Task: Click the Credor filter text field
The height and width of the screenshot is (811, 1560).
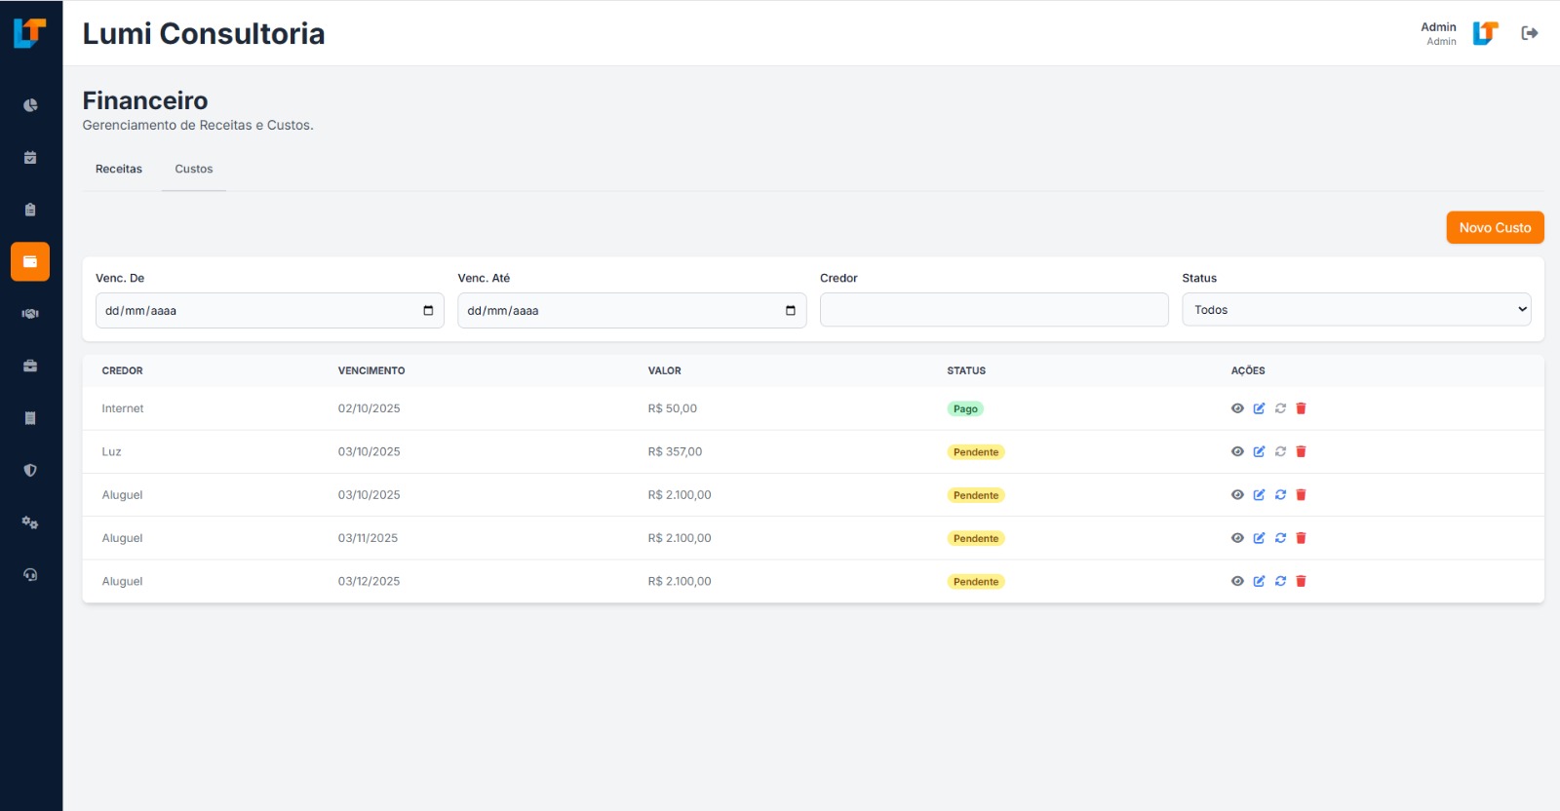Action: [x=993, y=310]
